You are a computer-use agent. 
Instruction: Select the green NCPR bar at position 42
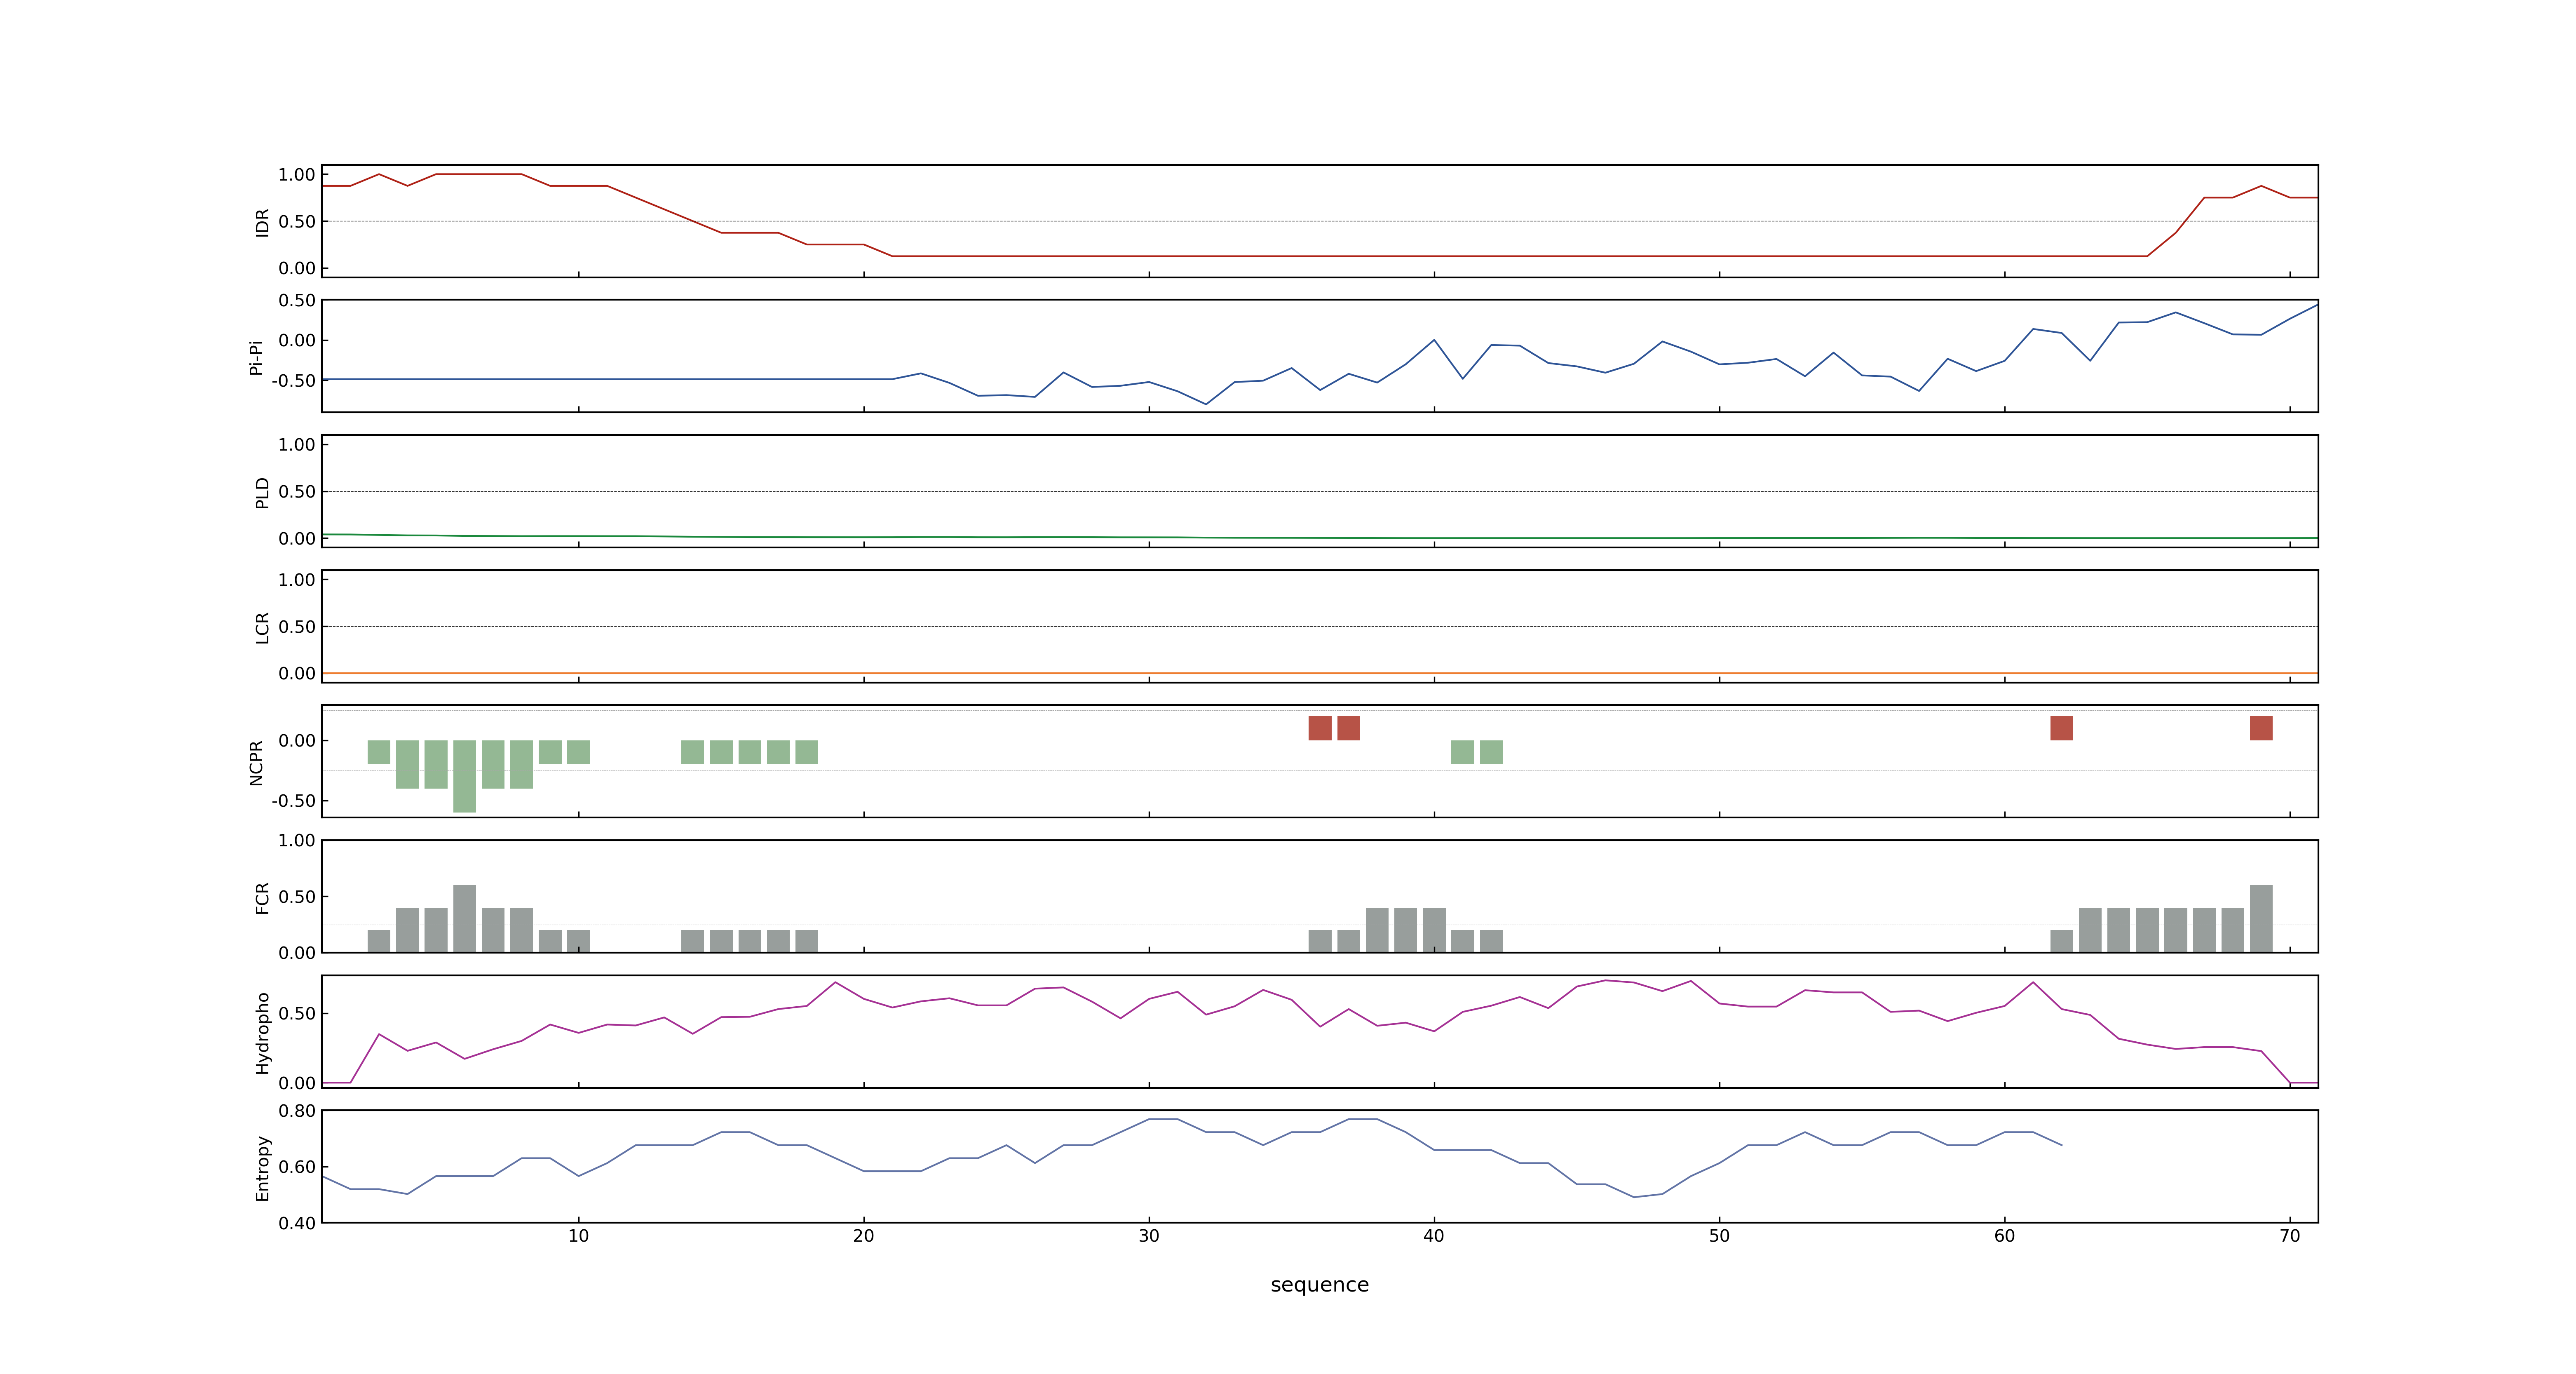point(1491,752)
